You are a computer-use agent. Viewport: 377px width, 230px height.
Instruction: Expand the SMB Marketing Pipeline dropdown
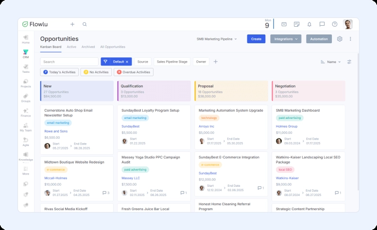tap(217, 39)
